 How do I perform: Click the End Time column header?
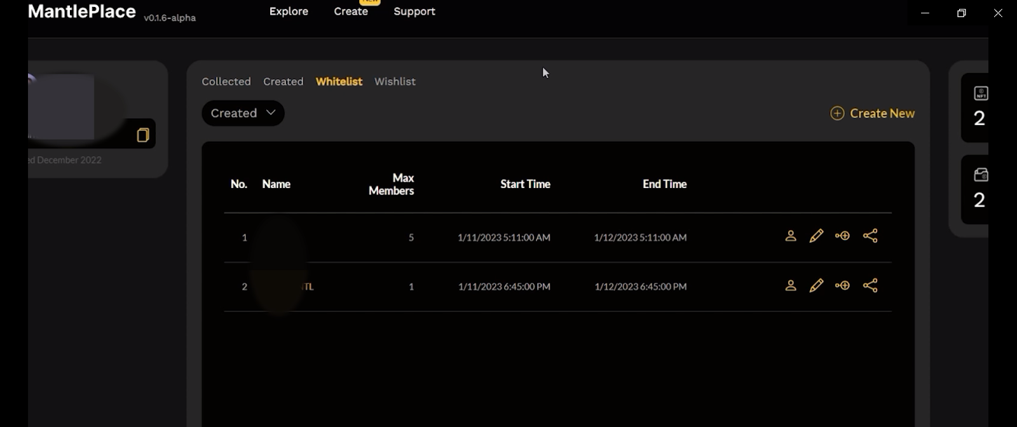[665, 184]
